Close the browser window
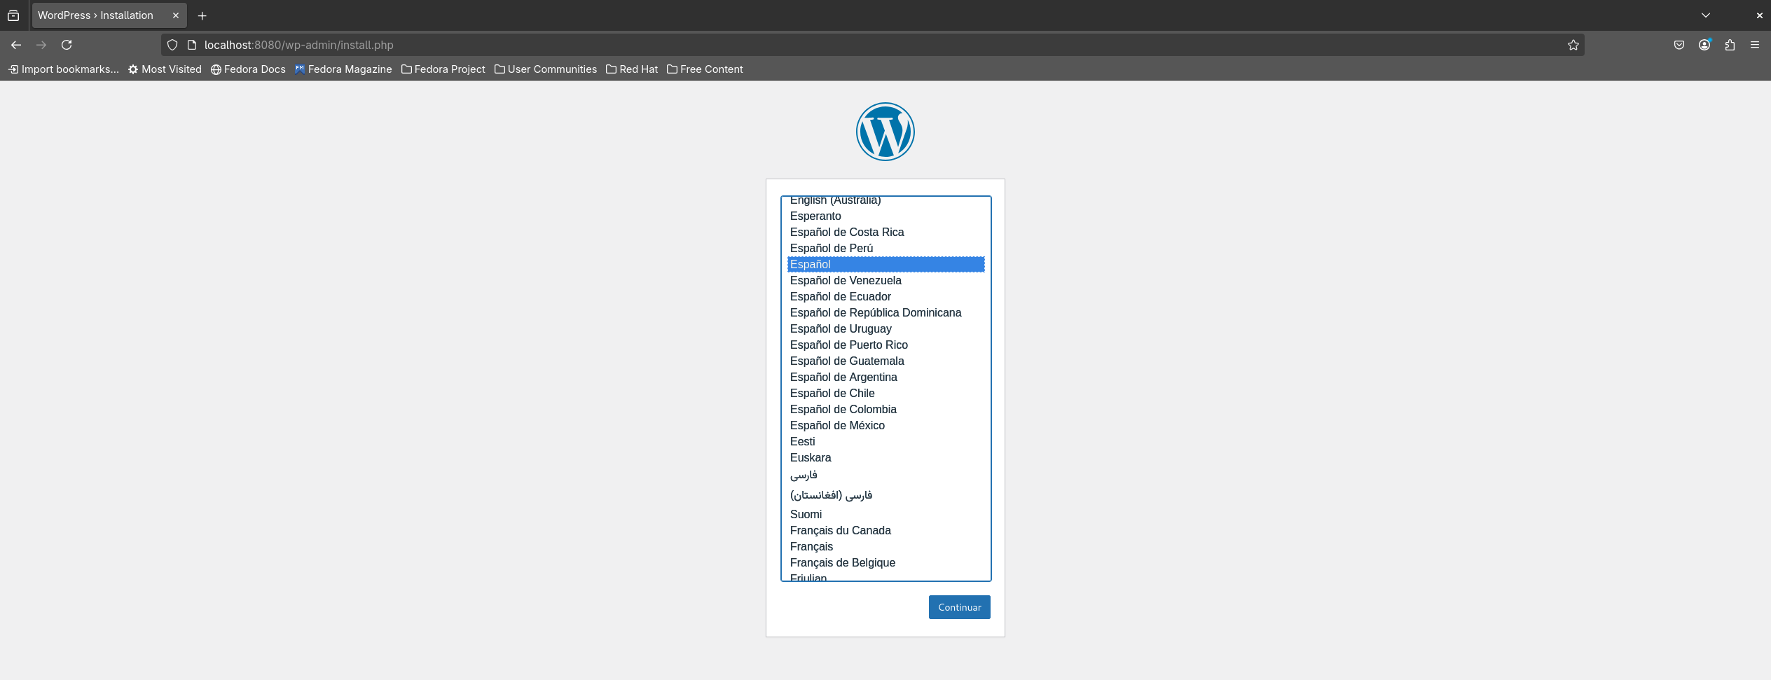This screenshot has width=1771, height=680. 1759,15
